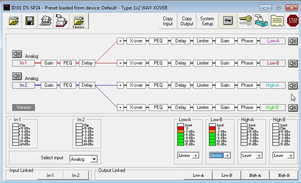Open the In-1 PEQ block
Screen dimensions: 301x183
[x=68, y=63]
